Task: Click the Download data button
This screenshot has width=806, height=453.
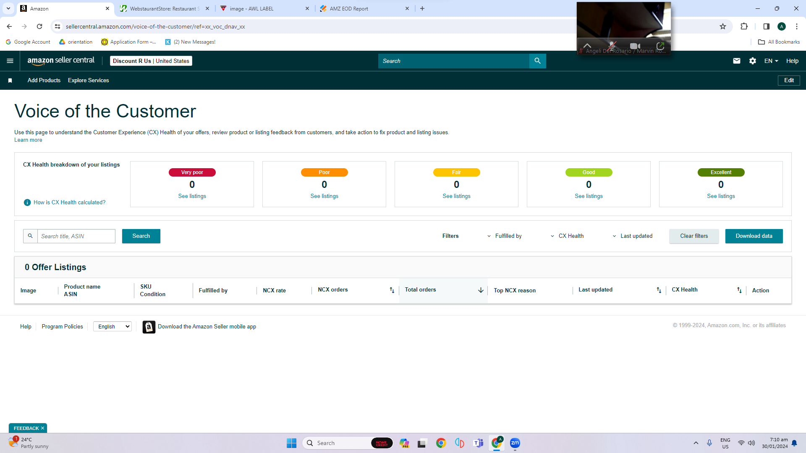Action: point(754,236)
